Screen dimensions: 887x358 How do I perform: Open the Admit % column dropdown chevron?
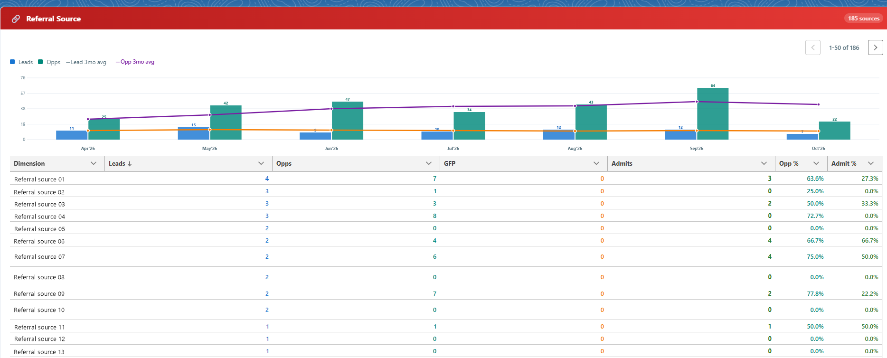tap(871, 163)
